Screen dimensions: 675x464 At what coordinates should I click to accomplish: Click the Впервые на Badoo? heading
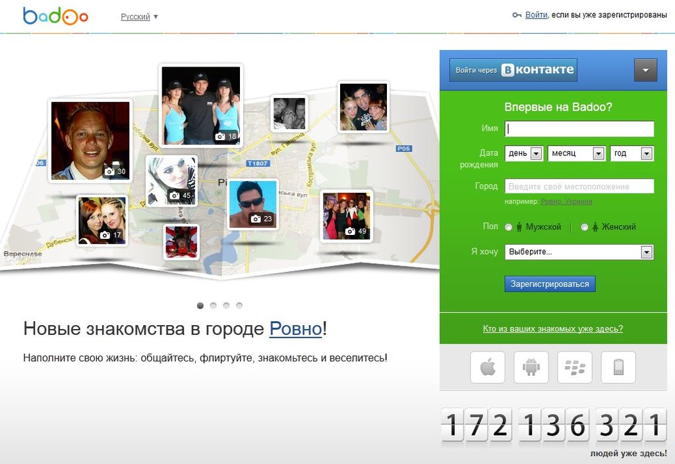(x=558, y=107)
